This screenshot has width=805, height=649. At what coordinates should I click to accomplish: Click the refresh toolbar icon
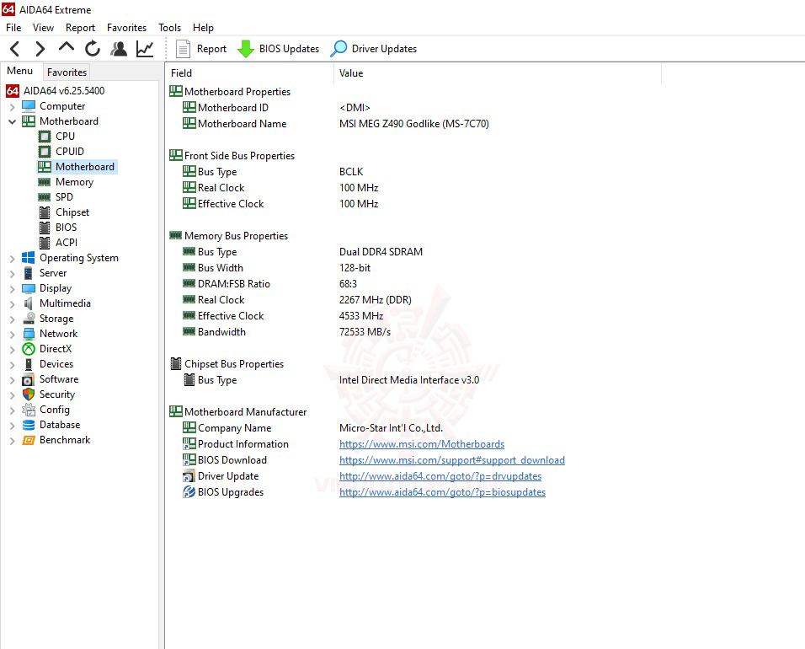click(93, 48)
